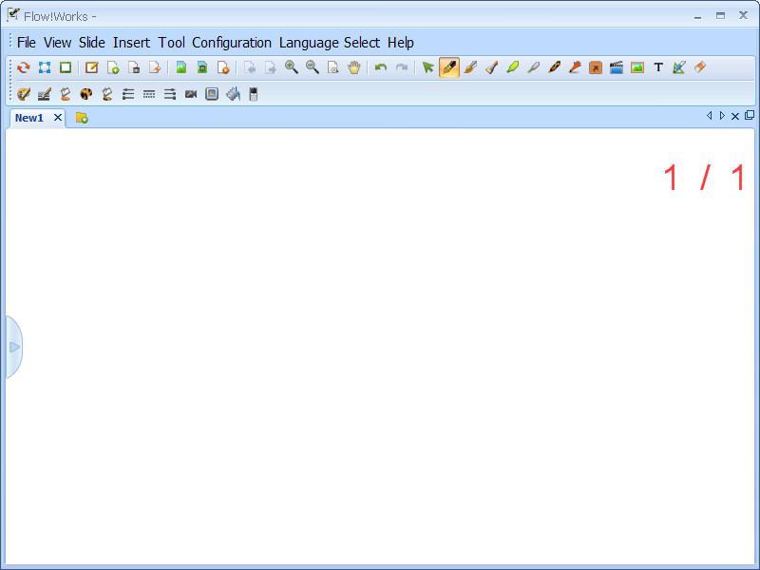Screen dimensions: 760x570
Task: Open the Help menu
Action: point(400,43)
